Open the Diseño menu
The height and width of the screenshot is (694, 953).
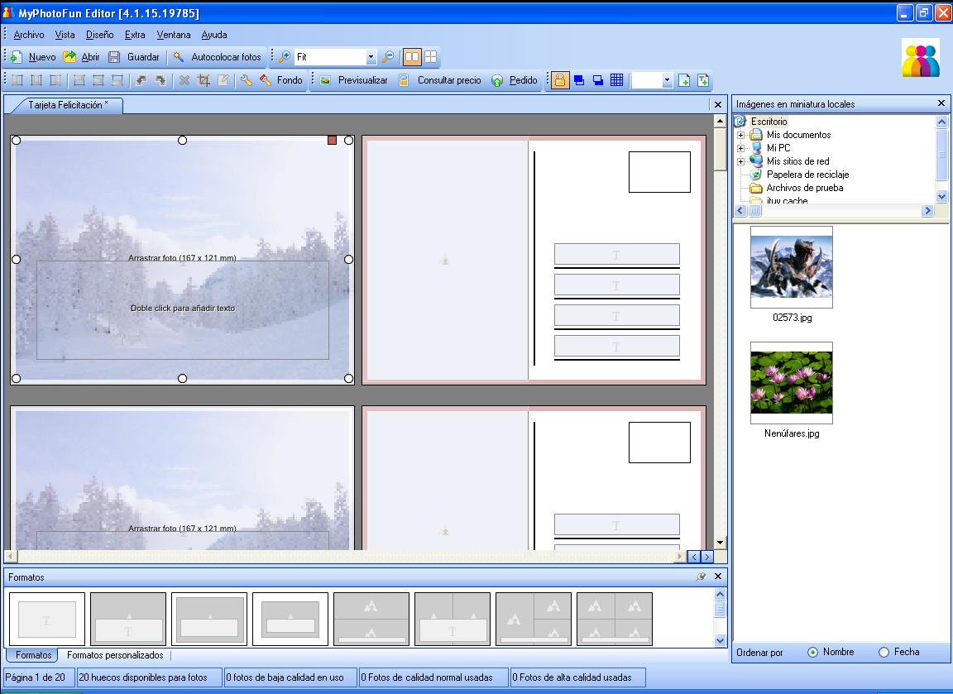pos(99,35)
